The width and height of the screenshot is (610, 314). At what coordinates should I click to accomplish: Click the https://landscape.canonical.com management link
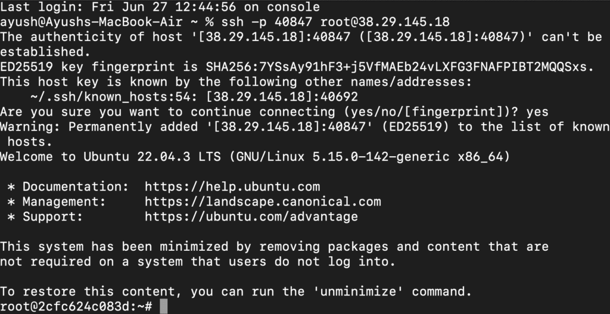point(263,201)
